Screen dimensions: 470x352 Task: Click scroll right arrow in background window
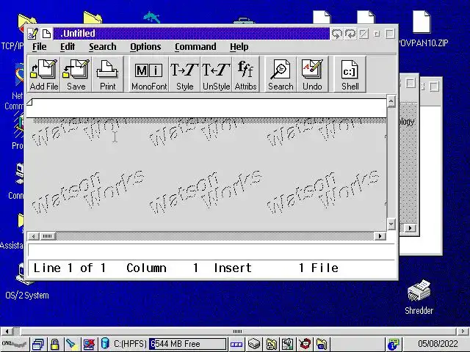tap(410, 228)
